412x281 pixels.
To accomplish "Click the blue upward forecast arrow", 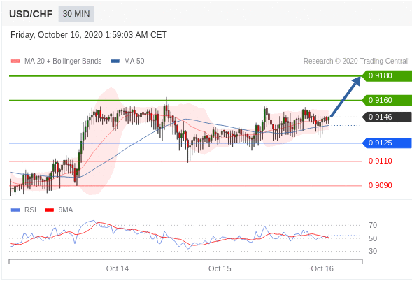I will point(346,96).
